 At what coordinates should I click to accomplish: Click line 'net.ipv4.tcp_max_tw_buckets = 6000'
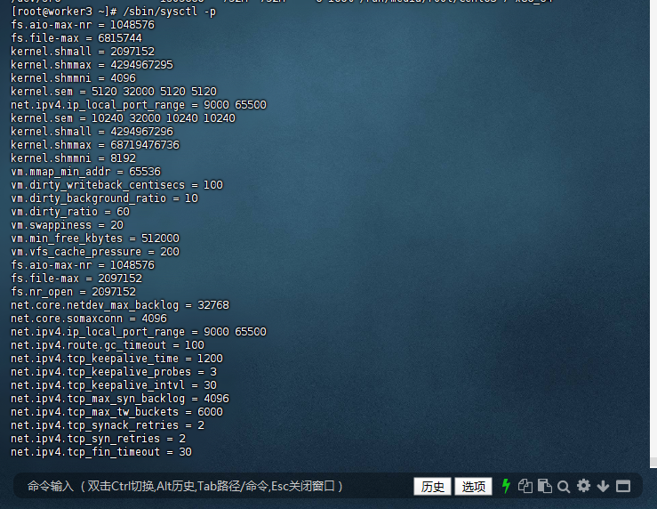116,412
